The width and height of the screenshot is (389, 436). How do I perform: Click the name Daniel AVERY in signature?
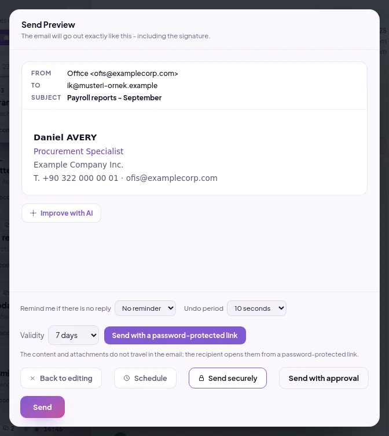65,137
